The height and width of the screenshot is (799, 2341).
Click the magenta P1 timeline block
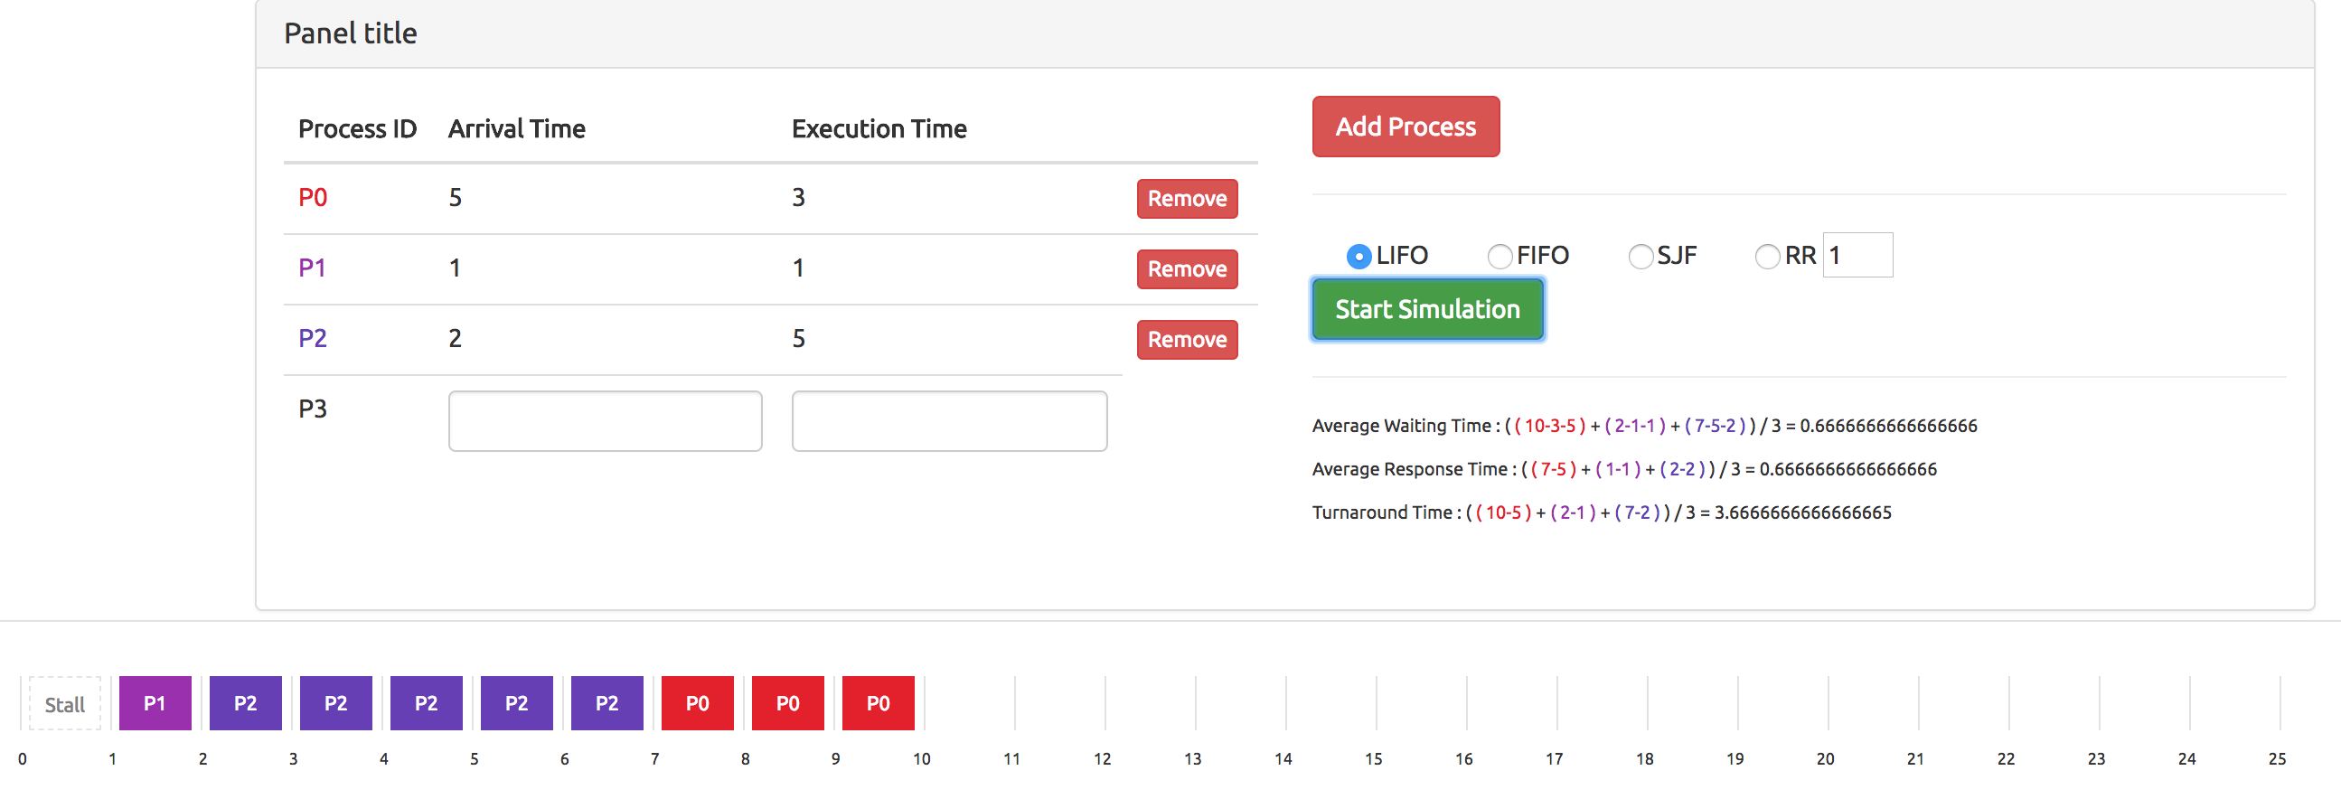tap(155, 703)
